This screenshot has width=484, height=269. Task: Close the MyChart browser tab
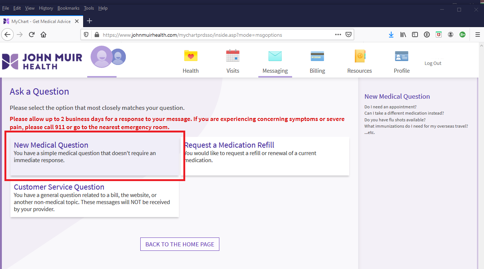(77, 21)
